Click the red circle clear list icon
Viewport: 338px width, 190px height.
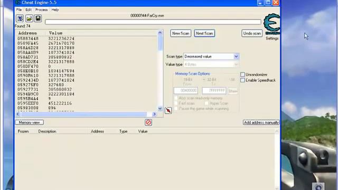coord(148,122)
